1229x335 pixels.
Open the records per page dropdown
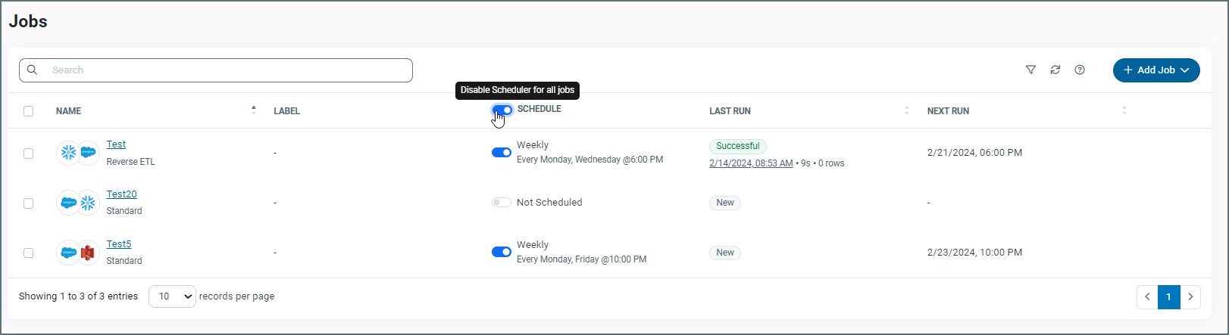172,296
